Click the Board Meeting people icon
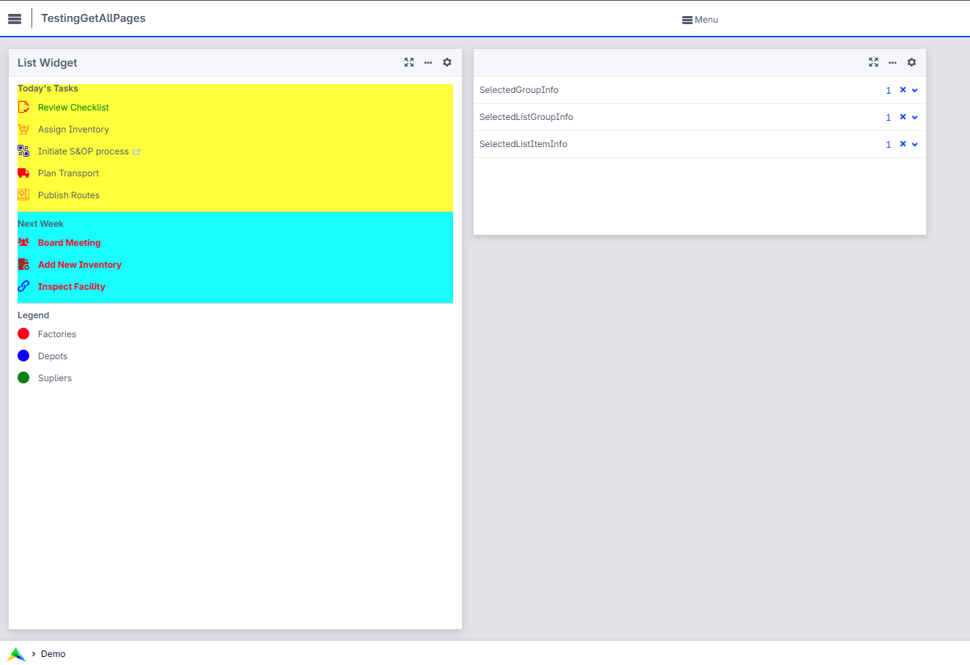 click(x=23, y=242)
